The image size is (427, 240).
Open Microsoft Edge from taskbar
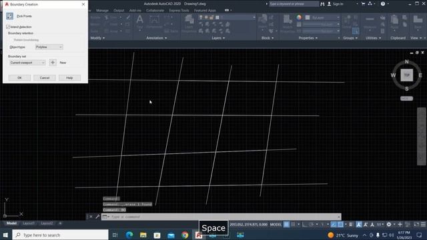coord(129,235)
